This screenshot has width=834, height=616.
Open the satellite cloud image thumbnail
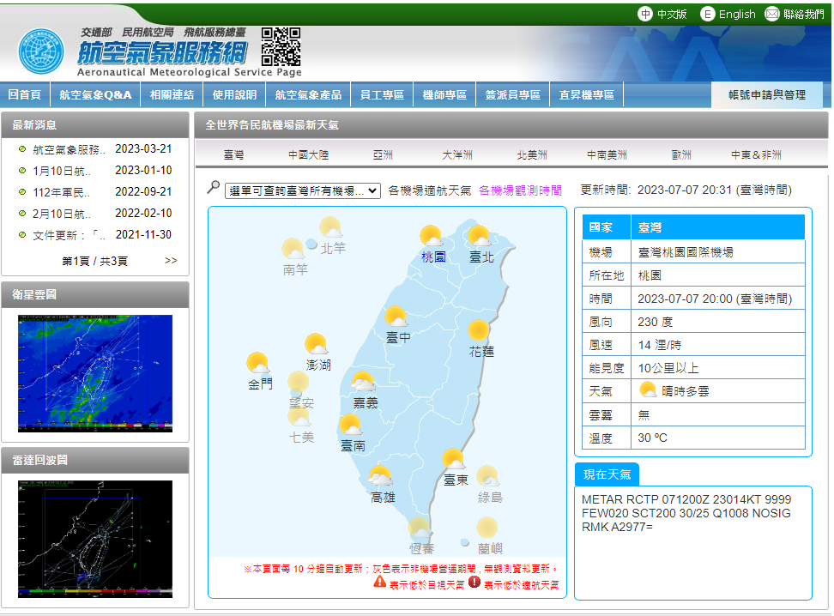[95, 373]
